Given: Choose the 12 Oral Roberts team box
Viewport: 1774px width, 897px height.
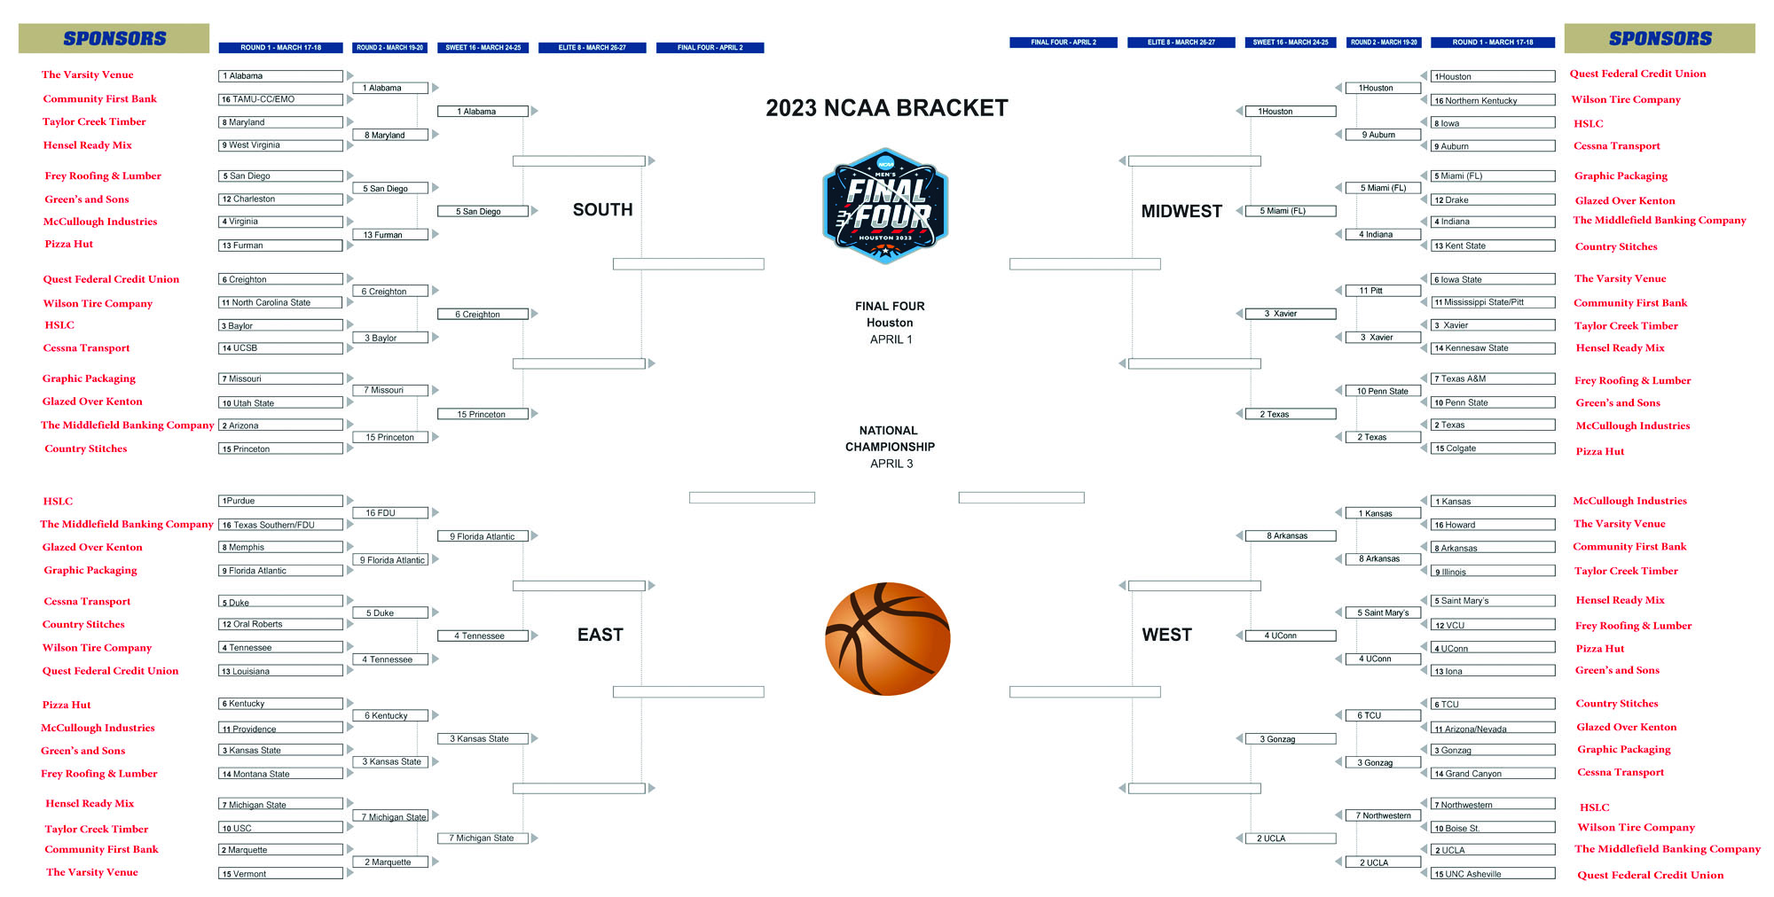Looking at the screenshot, I should pos(280,624).
